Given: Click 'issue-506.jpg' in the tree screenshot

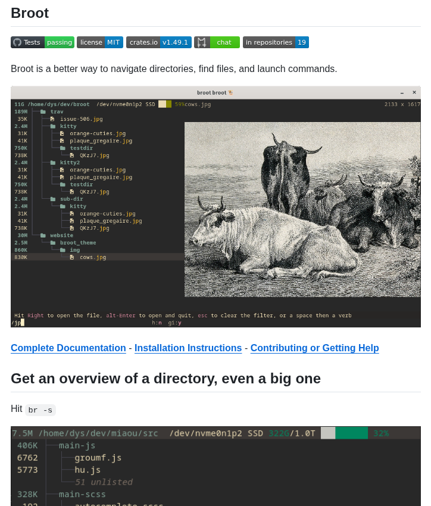Looking at the screenshot, I should [x=82, y=119].
